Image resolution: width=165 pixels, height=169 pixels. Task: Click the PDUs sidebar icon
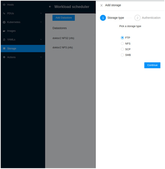4,13
